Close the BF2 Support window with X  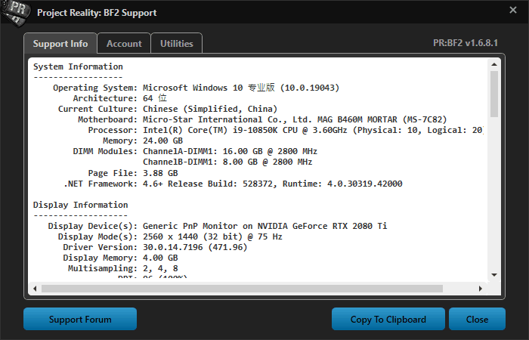(513, 10)
